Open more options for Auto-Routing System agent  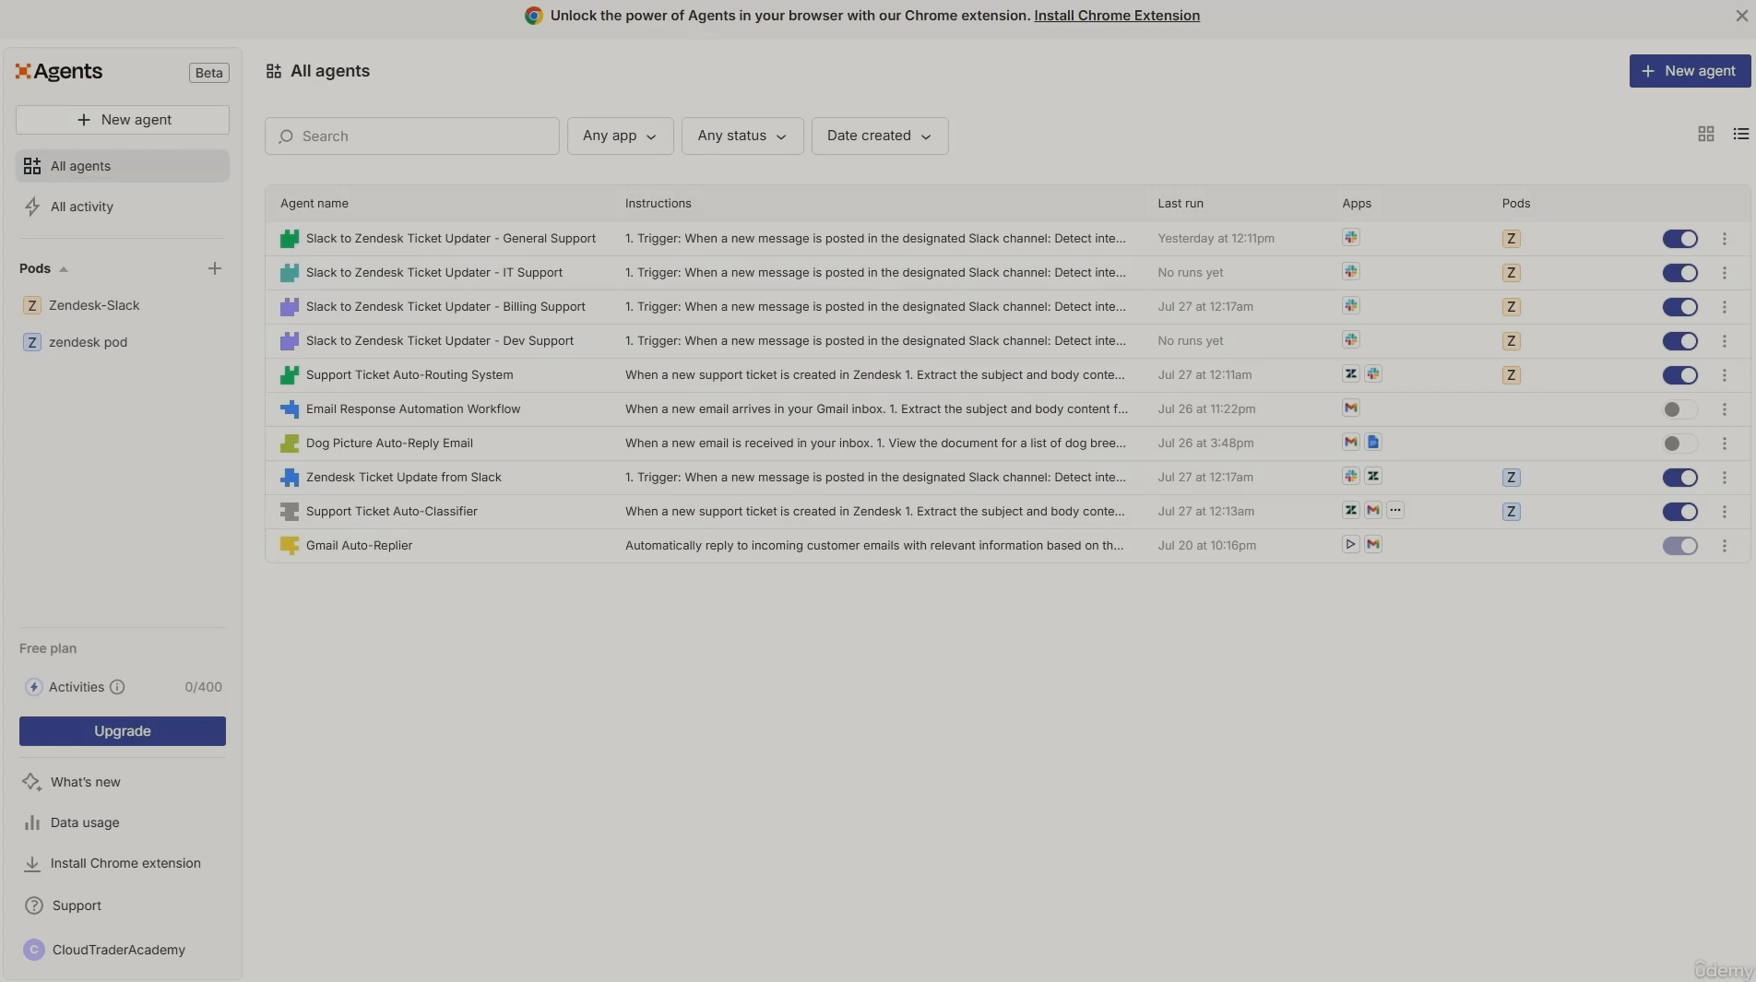(1725, 375)
